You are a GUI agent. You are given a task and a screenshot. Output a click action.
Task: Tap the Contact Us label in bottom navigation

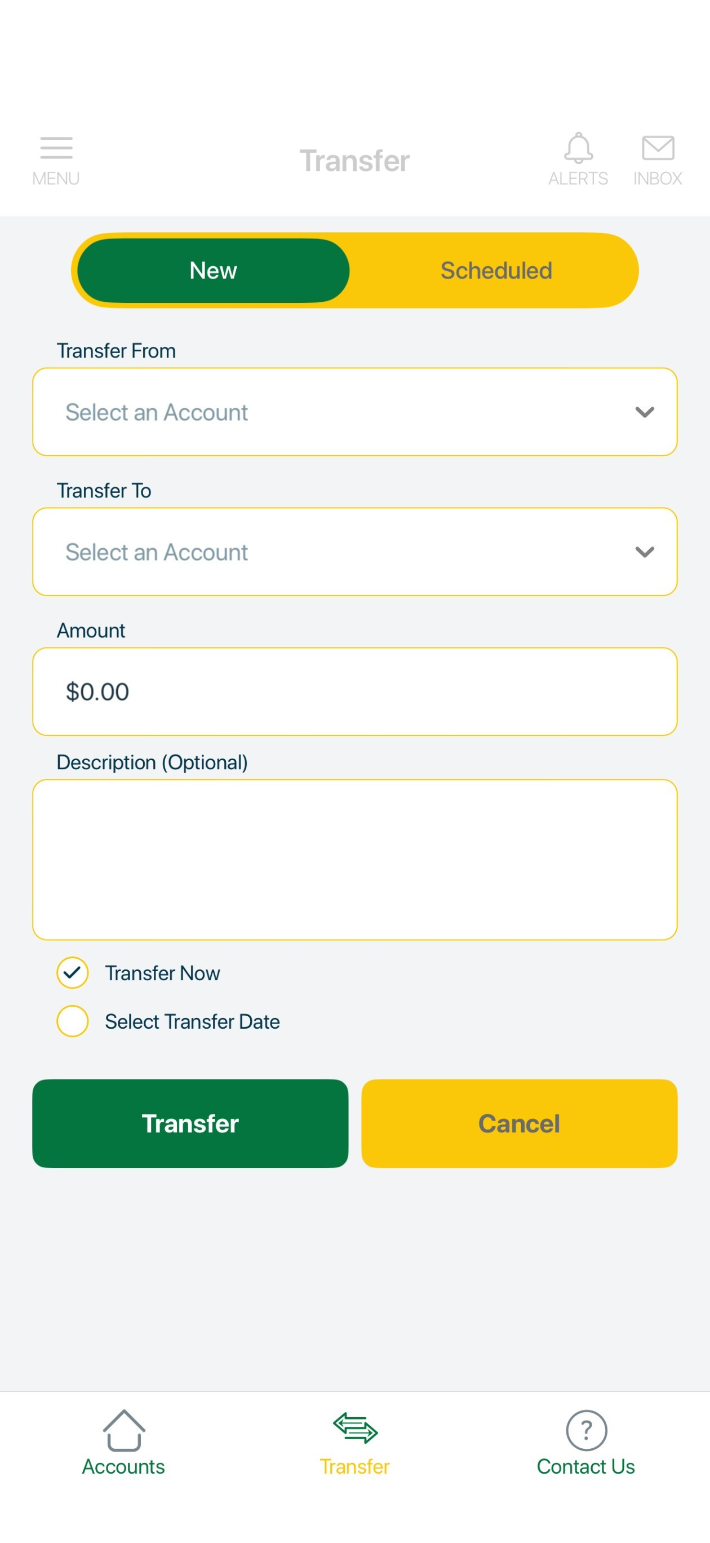[585, 1466]
